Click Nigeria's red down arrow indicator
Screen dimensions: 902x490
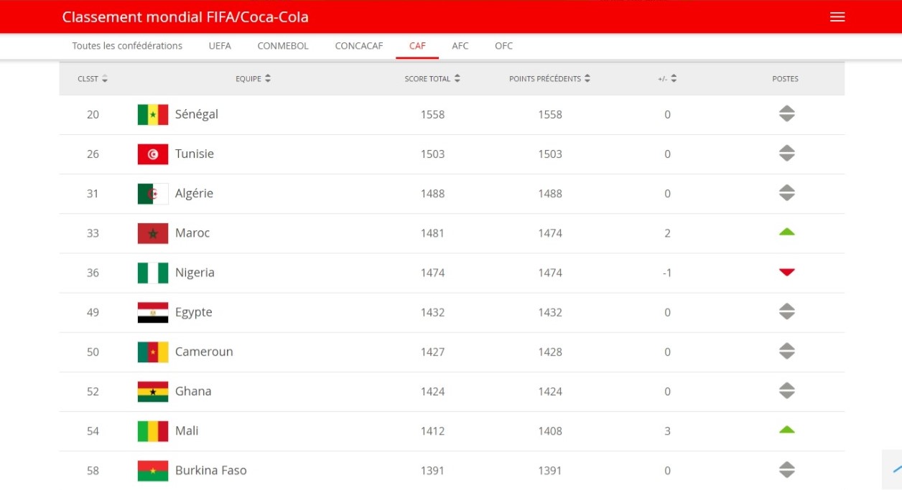pos(786,273)
